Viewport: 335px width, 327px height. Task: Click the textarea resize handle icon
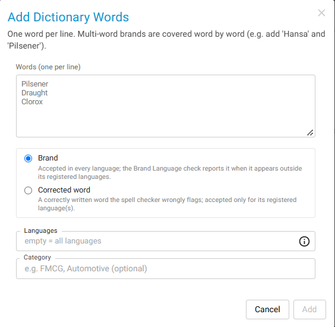[310, 133]
